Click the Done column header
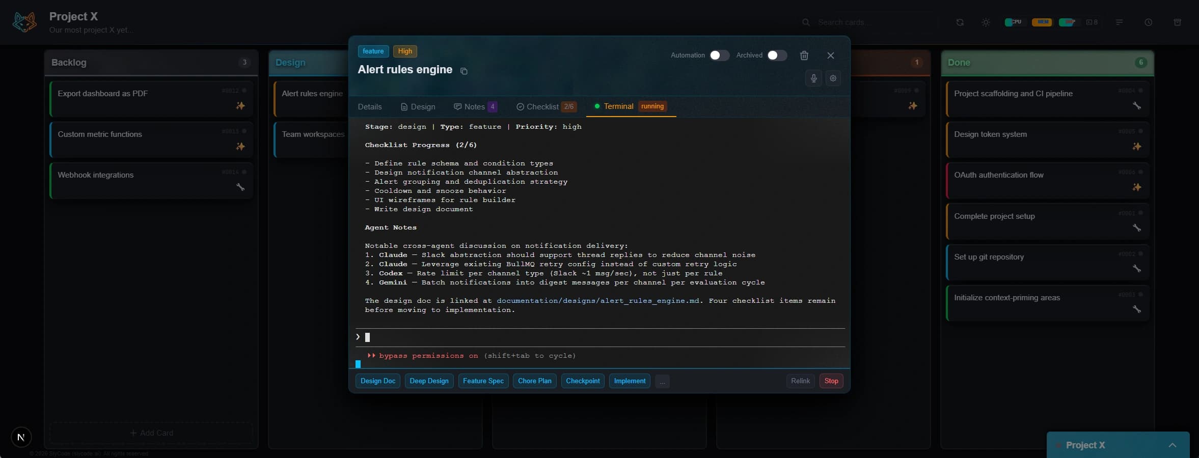 pyautogui.click(x=1047, y=63)
